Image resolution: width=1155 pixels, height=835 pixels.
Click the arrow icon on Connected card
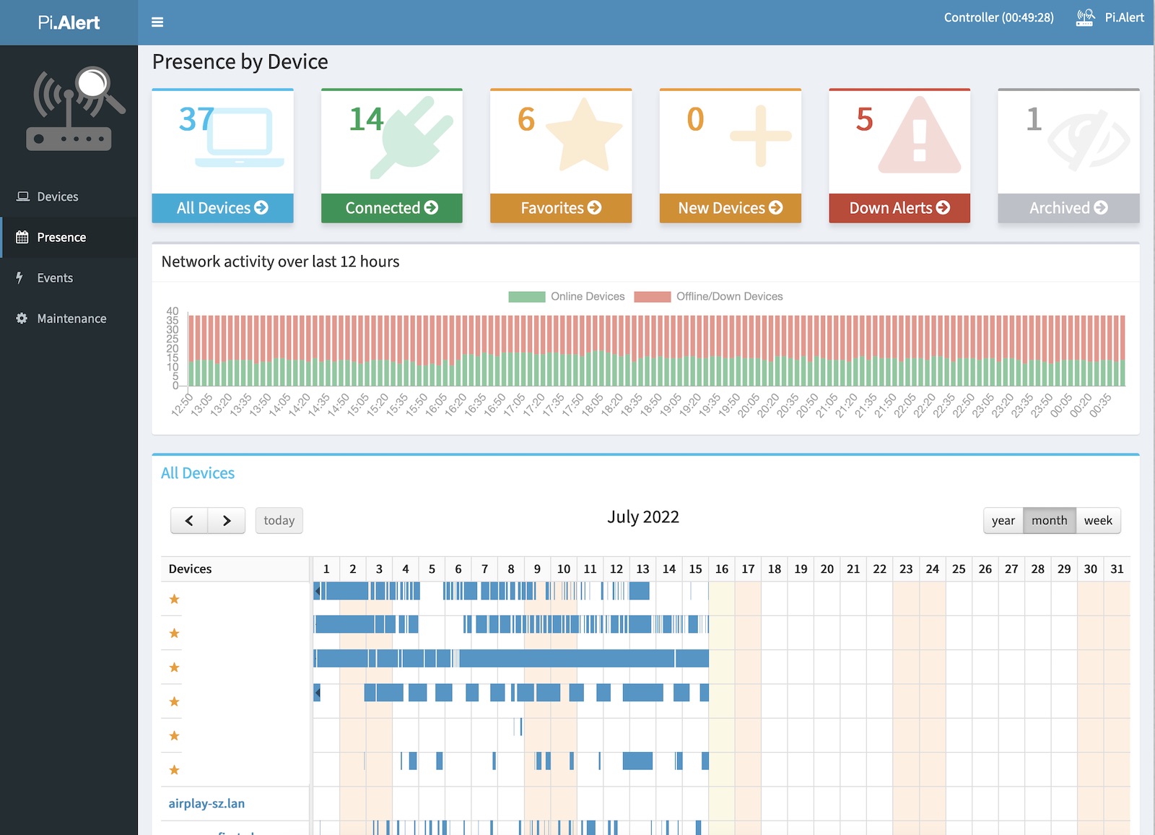coord(431,208)
